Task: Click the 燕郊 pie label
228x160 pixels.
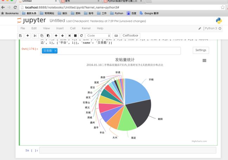Action: [103, 77]
